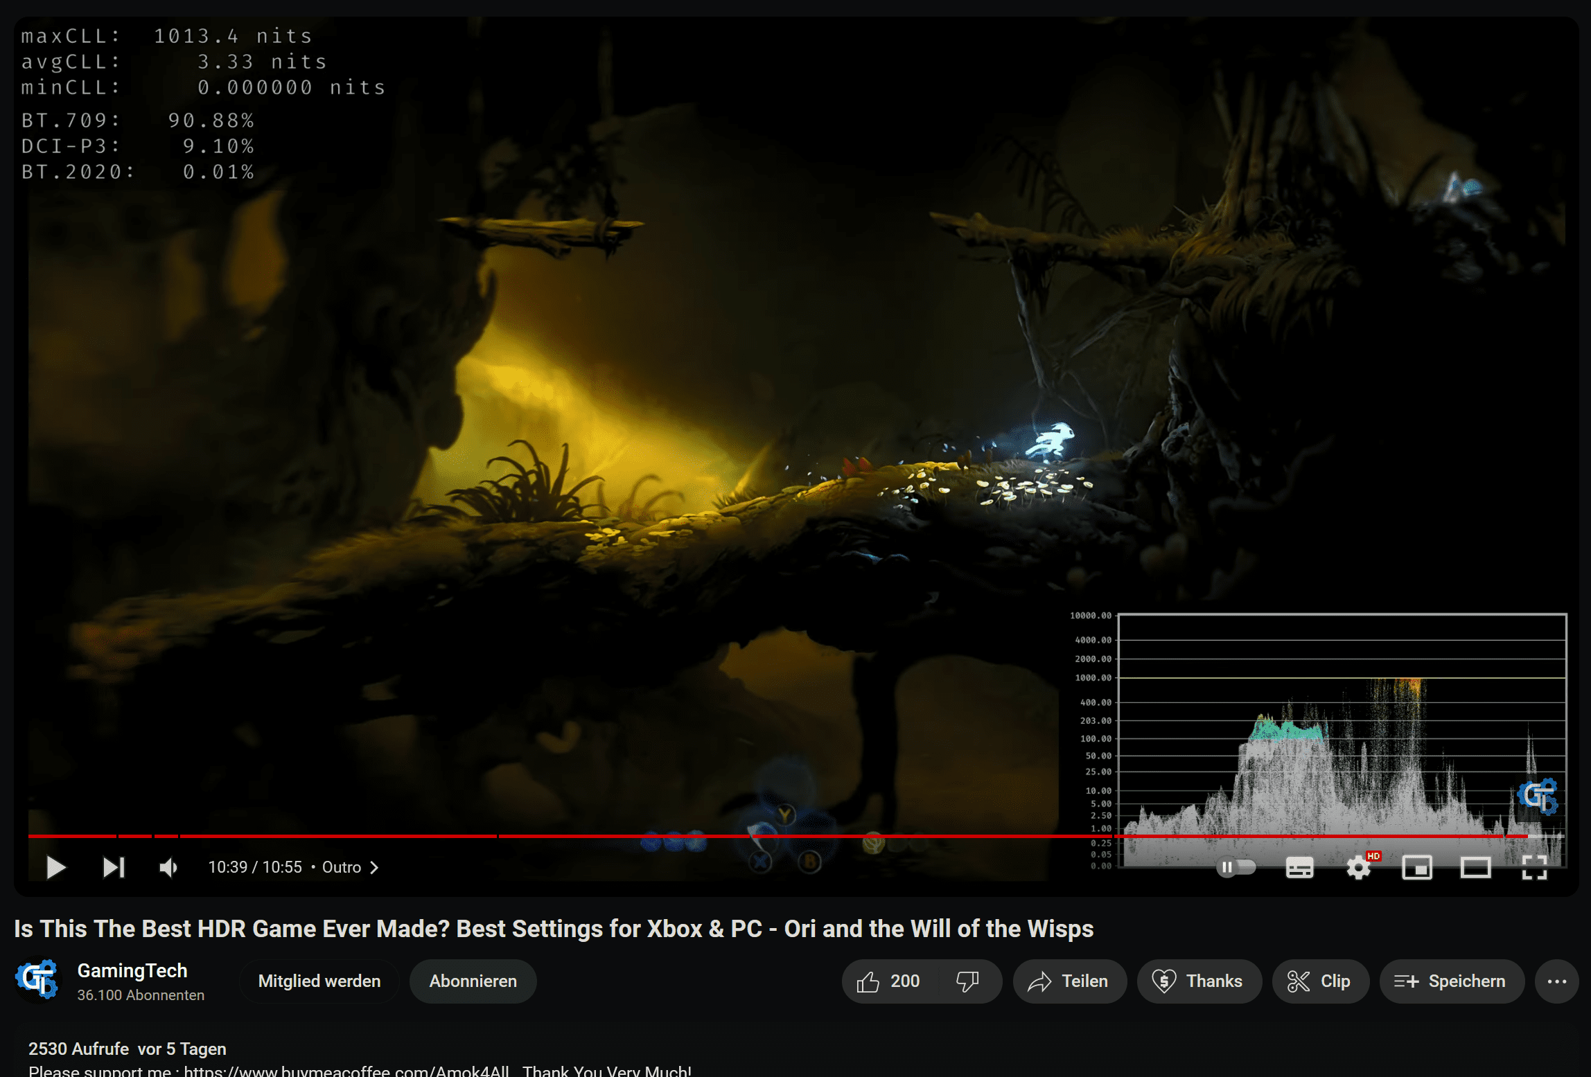Open the GamingTech channel name link

point(132,971)
